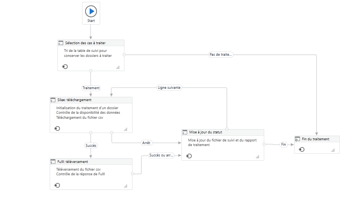This screenshot has height=201, width=342.
Task: Click the entry icon in "Sélection des cas à traiter"
Action: [65, 66]
